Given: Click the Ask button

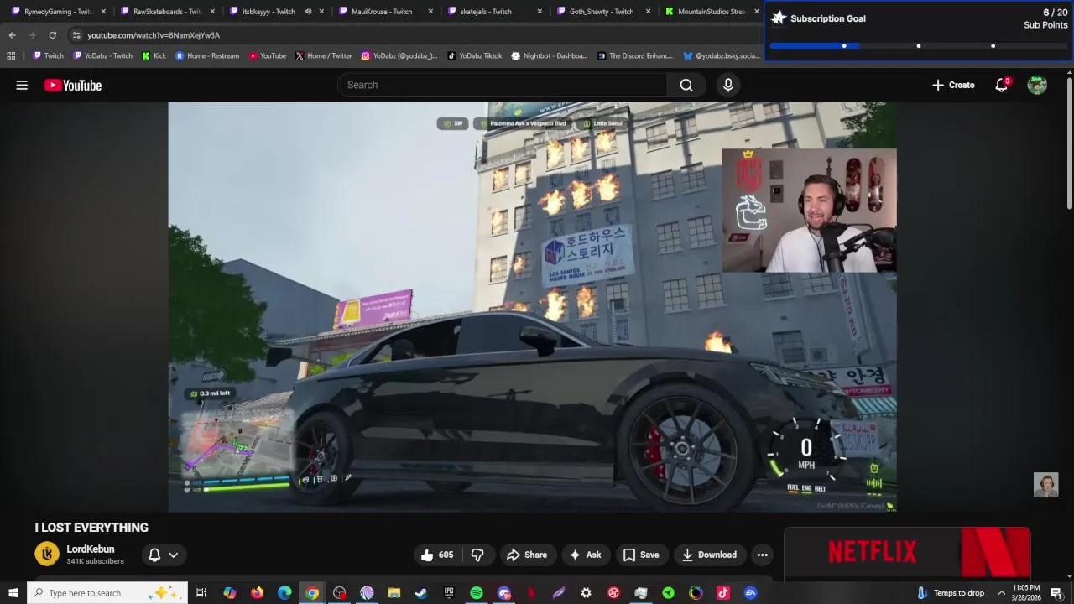Looking at the screenshot, I should pyautogui.click(x=585, y=555).
